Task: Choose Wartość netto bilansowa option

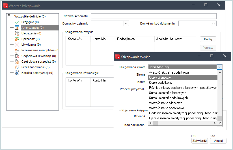Action: tap(183, 103)
